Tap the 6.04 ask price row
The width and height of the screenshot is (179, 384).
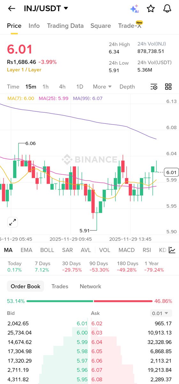pyautogui.click(x=132, y=342)
